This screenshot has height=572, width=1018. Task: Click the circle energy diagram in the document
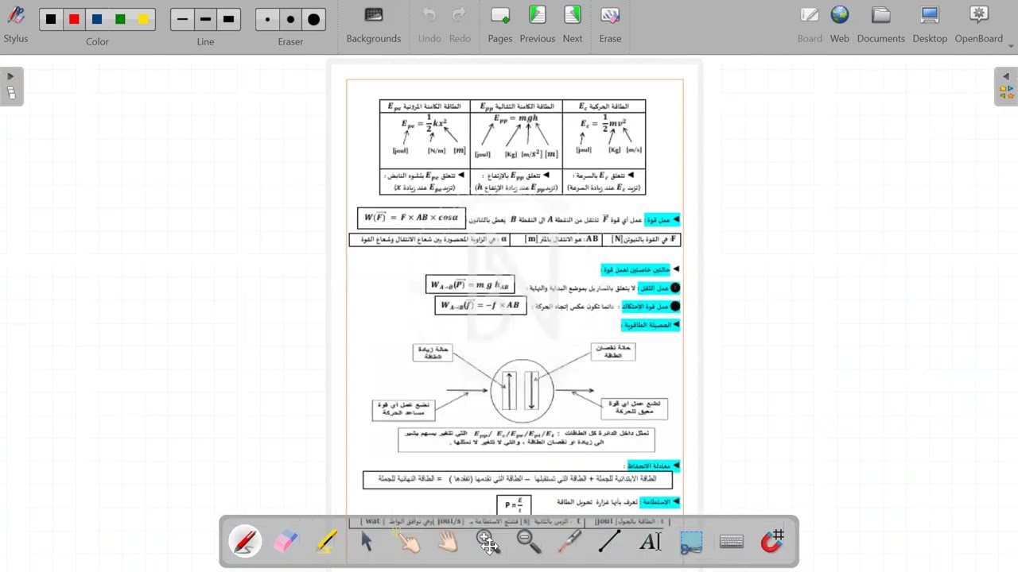[x=522, y=390]
